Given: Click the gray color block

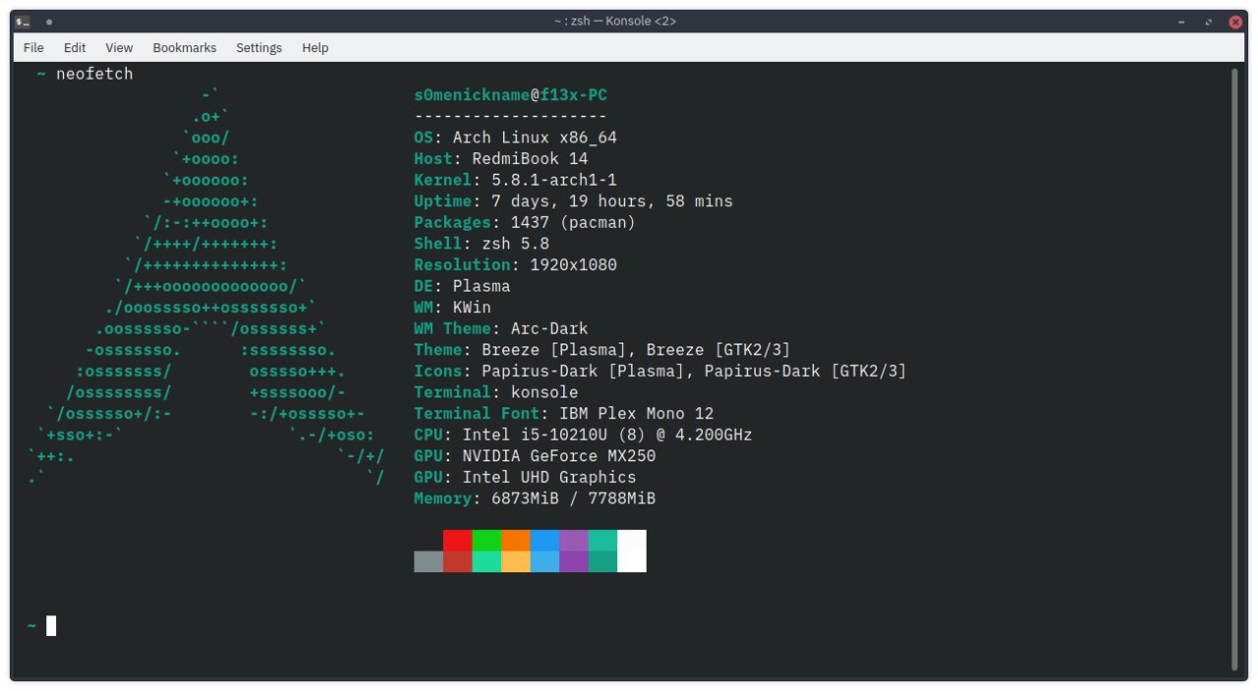Looking at the screenshot, I should coord(429,561).
